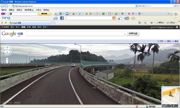Open the good12134@yahoo.com.tw account dropdown
The width and height of the screenshot is (180, 108).
pyautogui.click(x=162, y=27)
